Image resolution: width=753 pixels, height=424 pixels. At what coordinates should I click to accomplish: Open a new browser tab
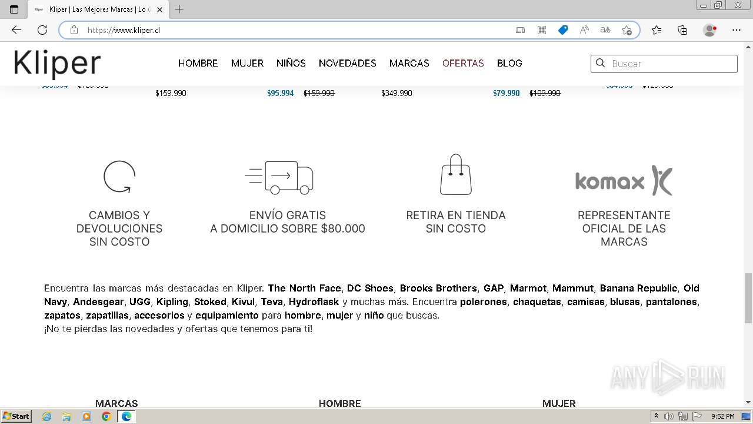click(x=179, y=9)
